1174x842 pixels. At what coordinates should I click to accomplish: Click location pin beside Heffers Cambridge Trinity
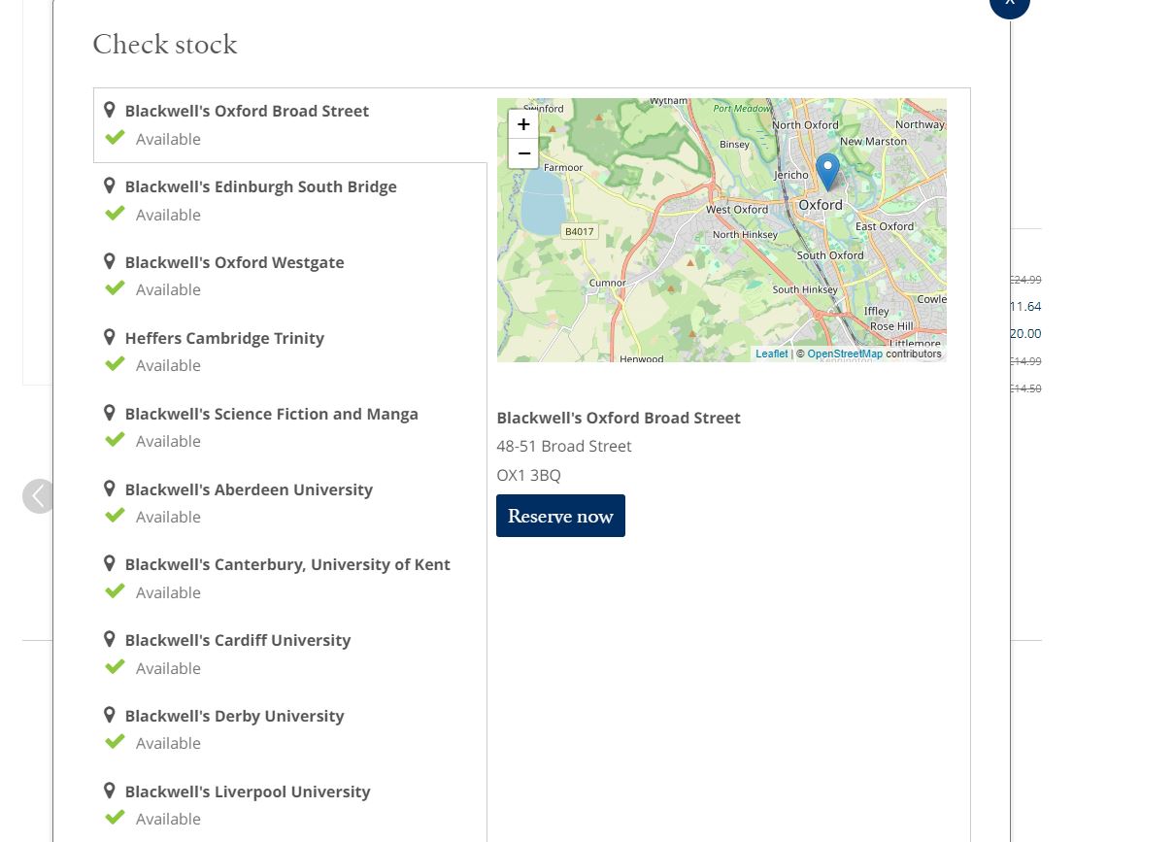[110, 337]
